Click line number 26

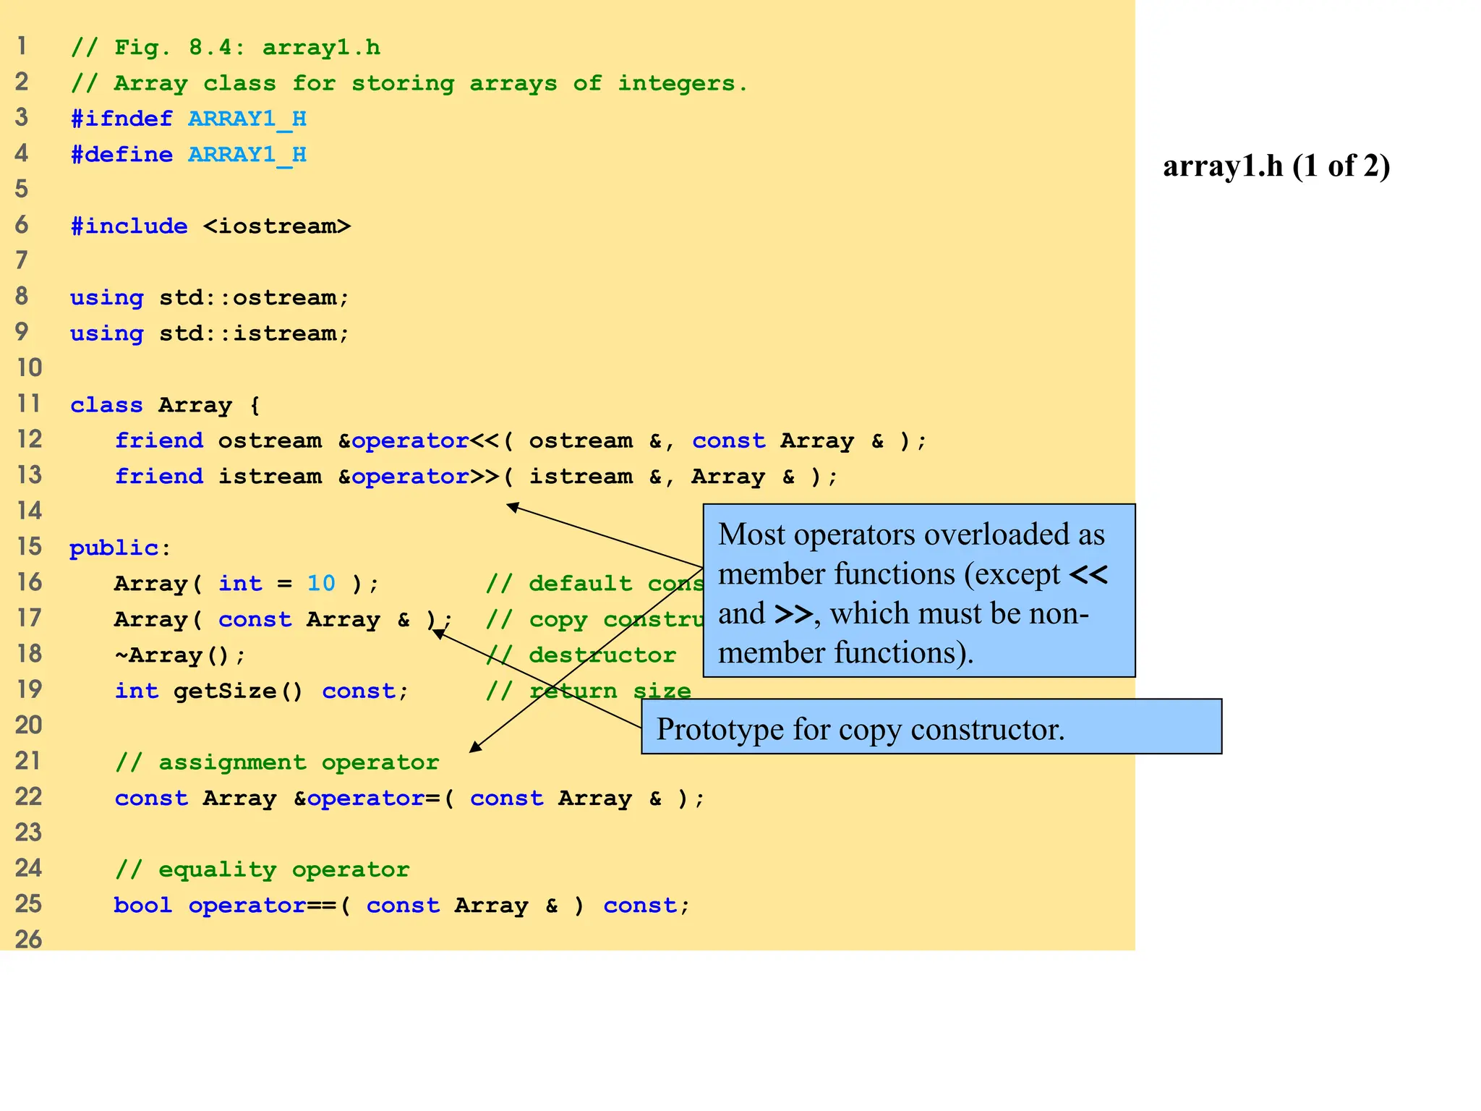tap(29, 940)
